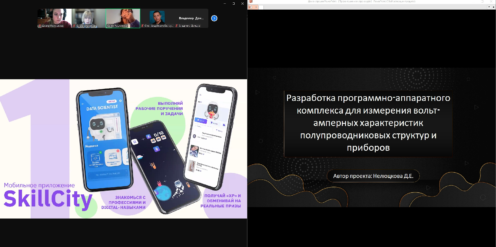Screen dimensions: 496x247
Task: Switch to the blank tab beside the presentation tab
Action: [x=261, y=7]
